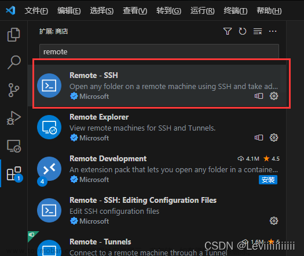Click the Remote Development title text
The width and height of the screenshot is (304, 256).
[x=108, y=158]
